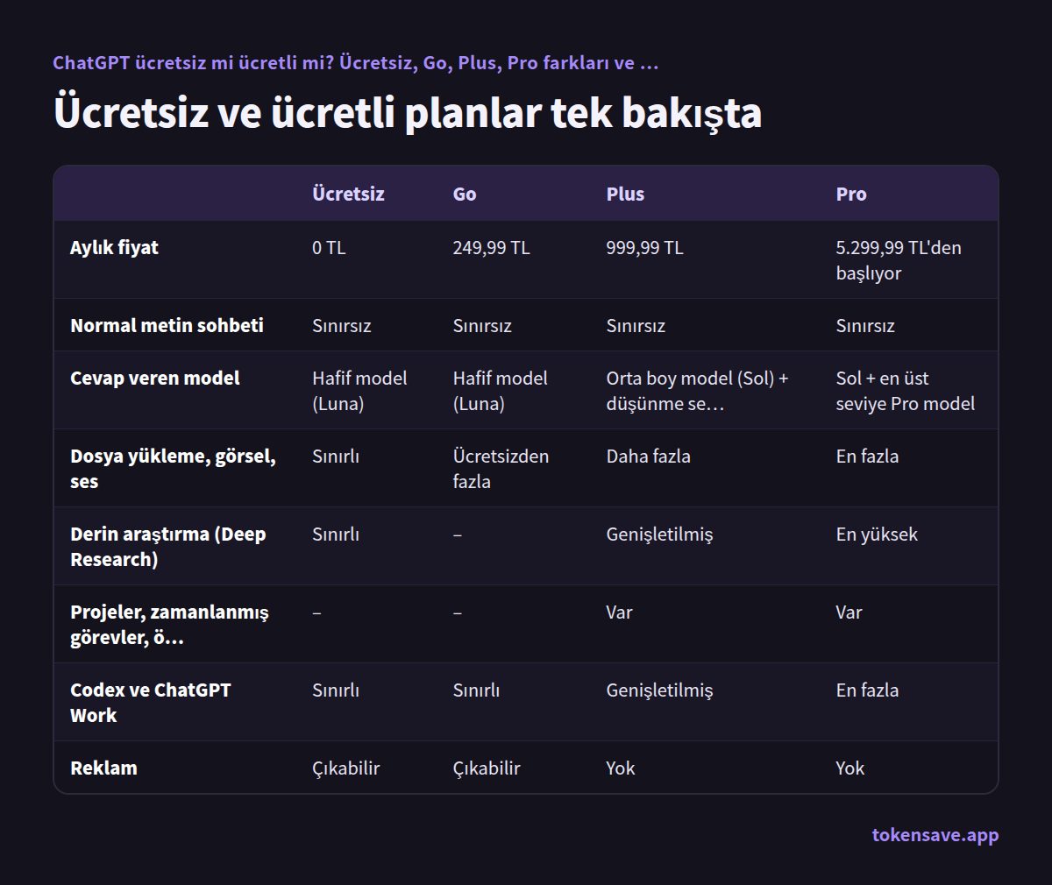Click 'Genişletilmiş' in the Derin araştırma row
1052x885 pixels.
tap(659, 535)
